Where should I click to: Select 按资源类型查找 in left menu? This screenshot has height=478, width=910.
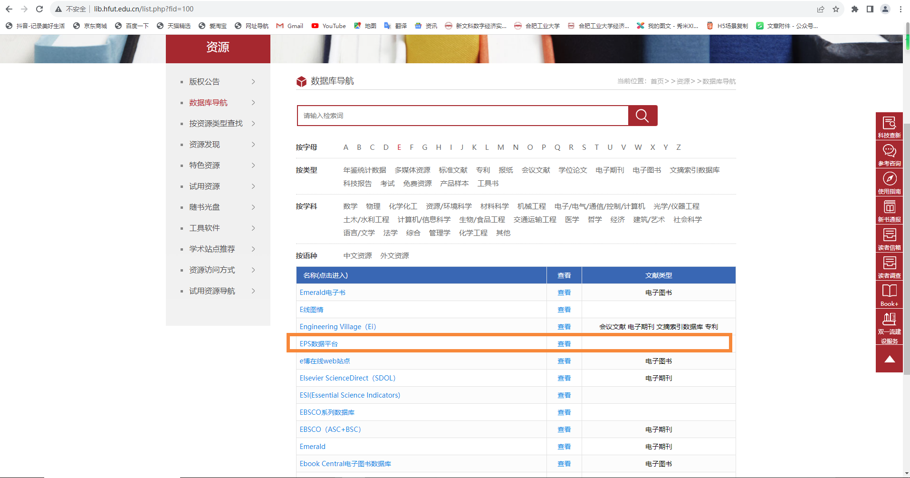point(216,124)
